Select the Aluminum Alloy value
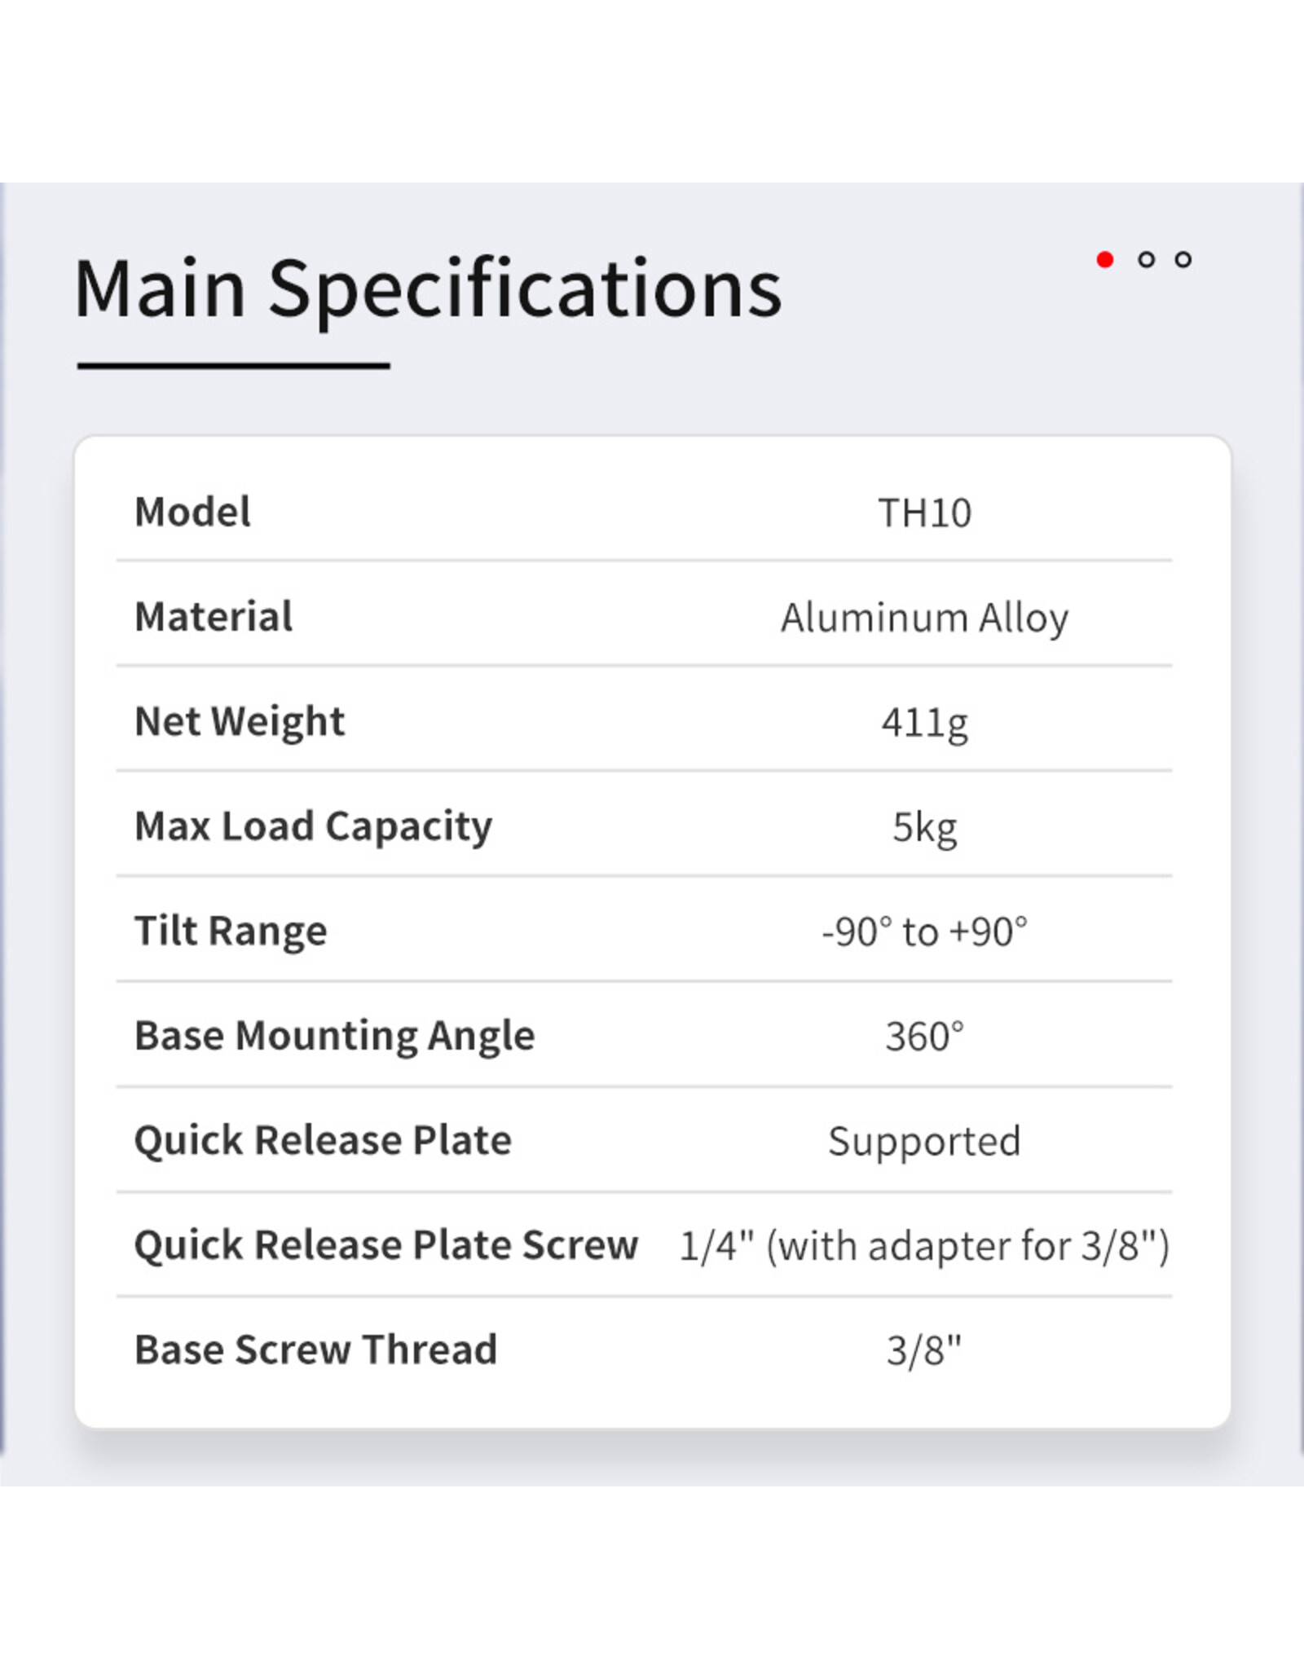Image resolution: width=1304 pixels, height=1669 pixels. 924,618
